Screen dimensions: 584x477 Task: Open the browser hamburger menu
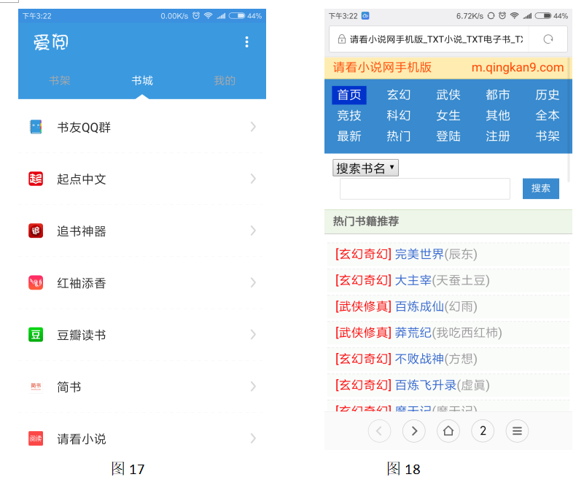tap(517, 431)
